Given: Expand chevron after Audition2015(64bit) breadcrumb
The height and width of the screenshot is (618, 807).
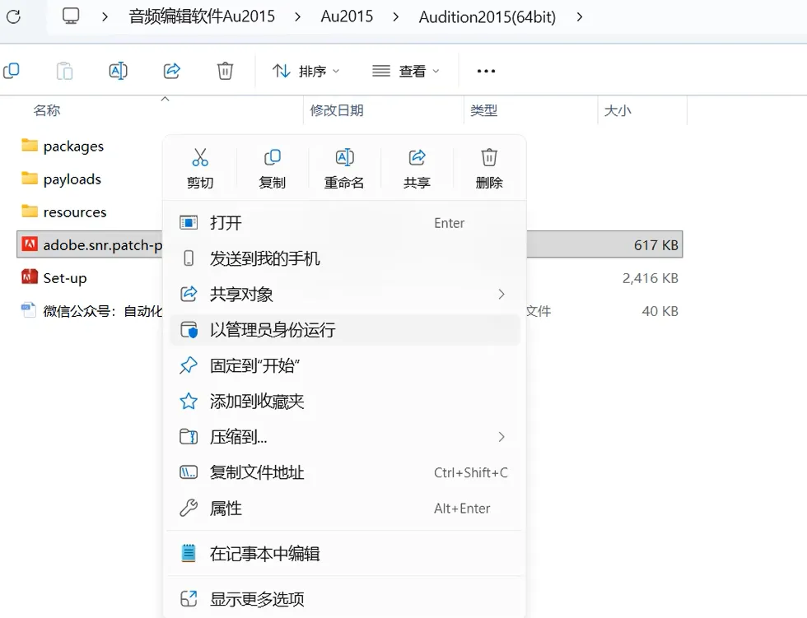Looking at the screenshot, I should (x=580, y=17).
